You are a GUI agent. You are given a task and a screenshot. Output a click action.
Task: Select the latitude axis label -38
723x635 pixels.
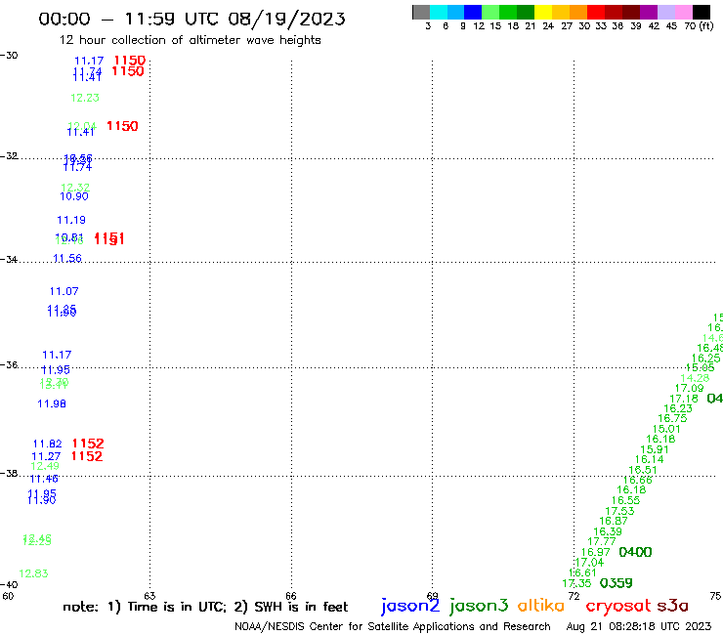9,474
